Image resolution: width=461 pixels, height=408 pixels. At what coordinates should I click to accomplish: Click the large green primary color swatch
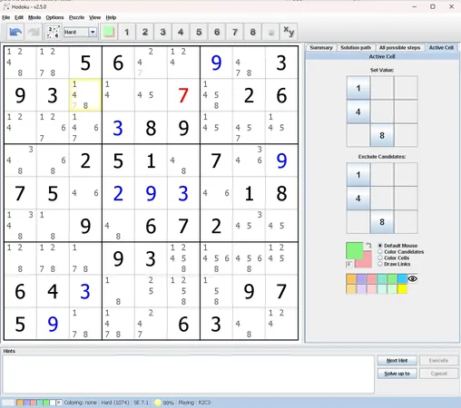click(354, 250)
